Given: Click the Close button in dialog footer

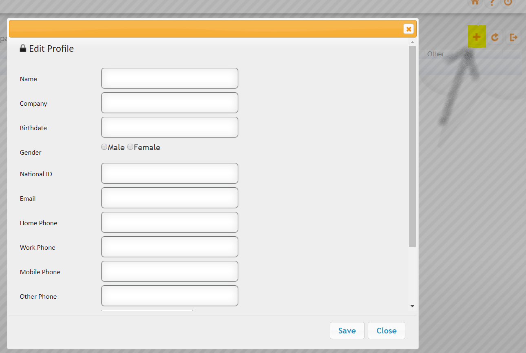Looking at the screenshot, I should pyautogui.click(x=387, y=331).
